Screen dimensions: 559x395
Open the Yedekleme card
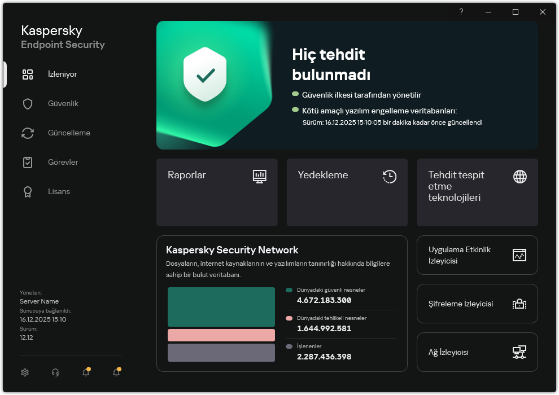(347, 192)
